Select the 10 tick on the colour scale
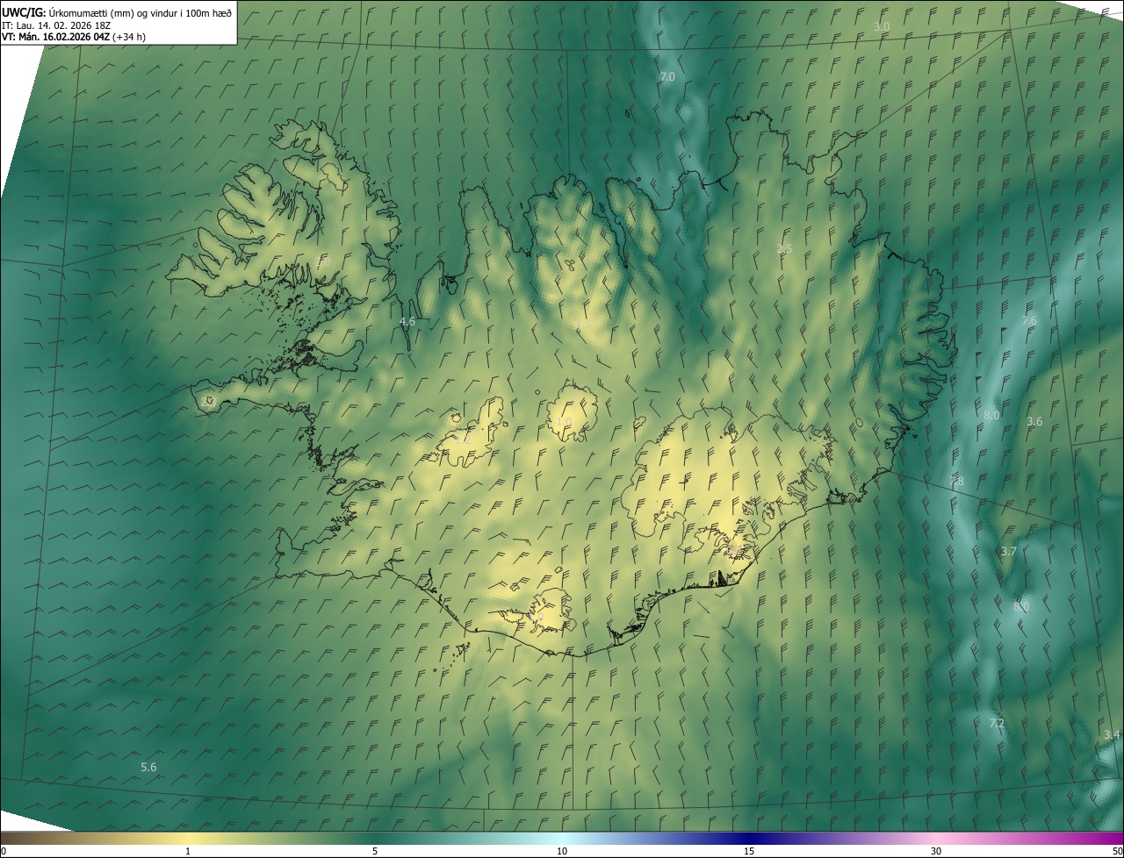The height and width of the screenshot is (858, 1124). (x=562, y=852)
